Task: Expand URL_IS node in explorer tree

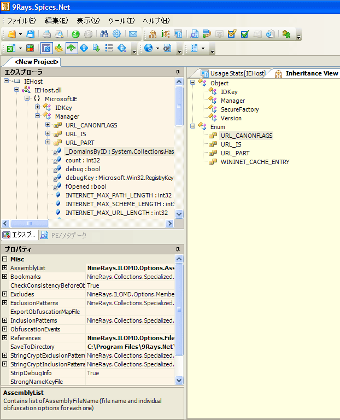Action: coord(48,133)
